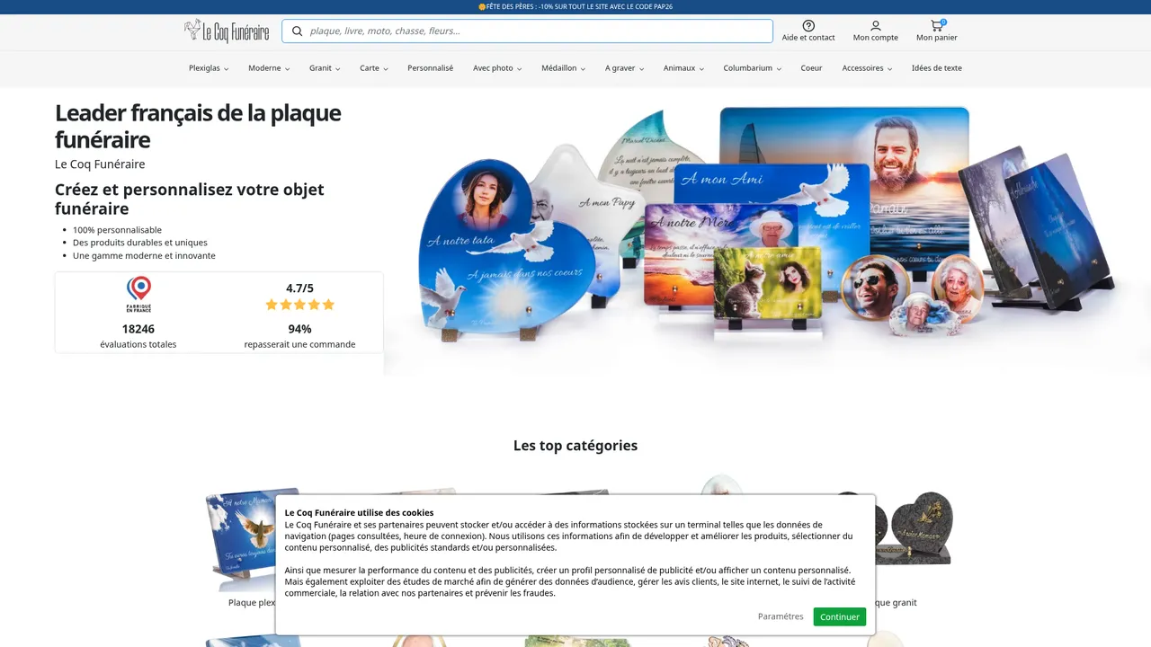Screen dimensions: 1151x647
Task: Click the 100% personnalisable bullet
Action: pyautogui.click(x=117, y=230)
